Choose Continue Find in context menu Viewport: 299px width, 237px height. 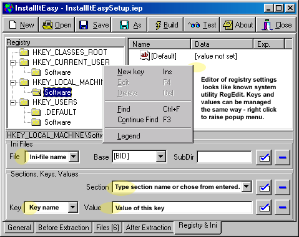tap(148, 120)
